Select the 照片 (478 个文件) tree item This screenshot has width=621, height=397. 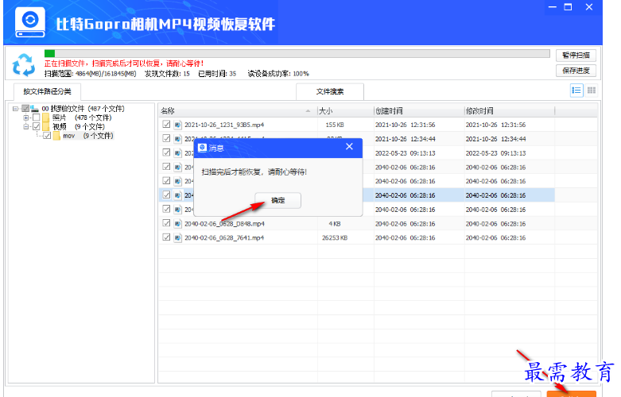[82, 118]
